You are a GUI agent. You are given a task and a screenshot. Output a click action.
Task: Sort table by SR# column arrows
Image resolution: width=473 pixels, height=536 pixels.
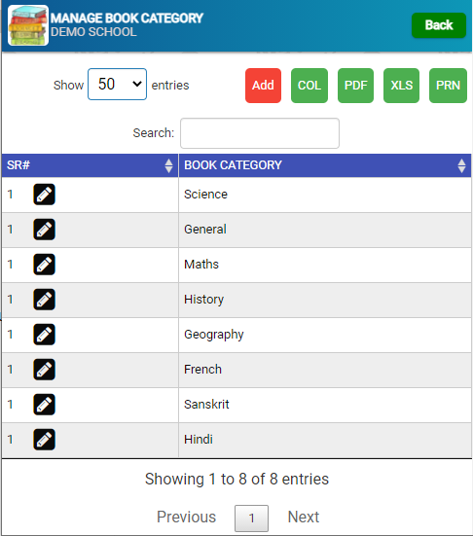[x=168, y=165]
